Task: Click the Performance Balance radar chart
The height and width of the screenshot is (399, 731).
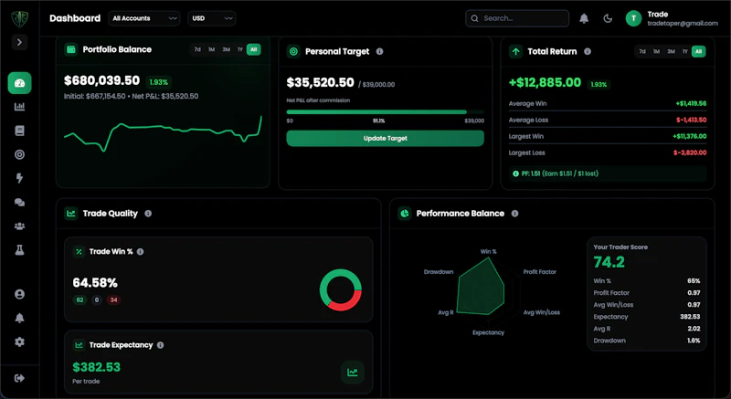Action: point(488,292)
